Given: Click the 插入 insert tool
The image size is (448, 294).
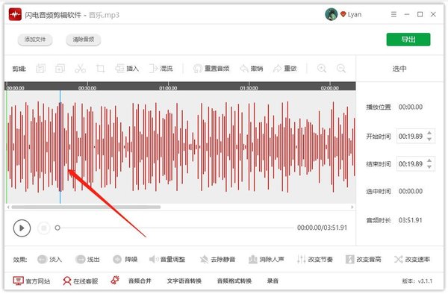Looking at the screenshot, I should click(127, 69).
